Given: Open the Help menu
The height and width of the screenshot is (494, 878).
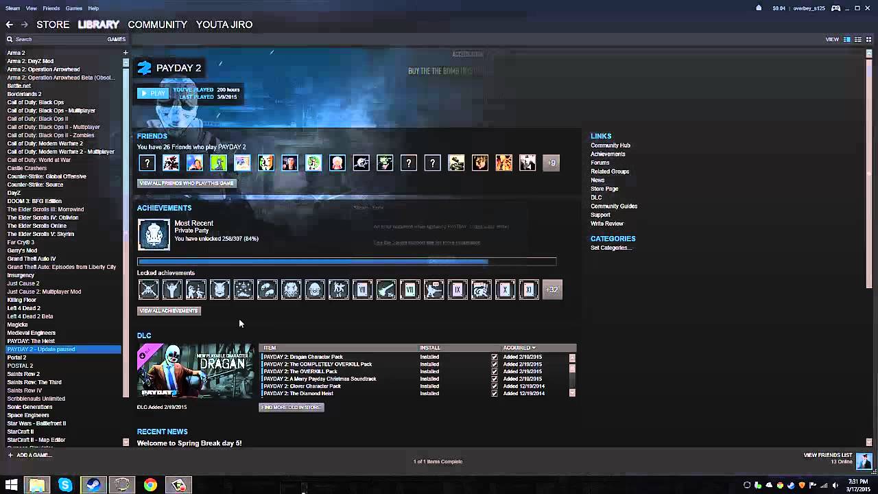Looking at the screenshot, I should point(93,8).
